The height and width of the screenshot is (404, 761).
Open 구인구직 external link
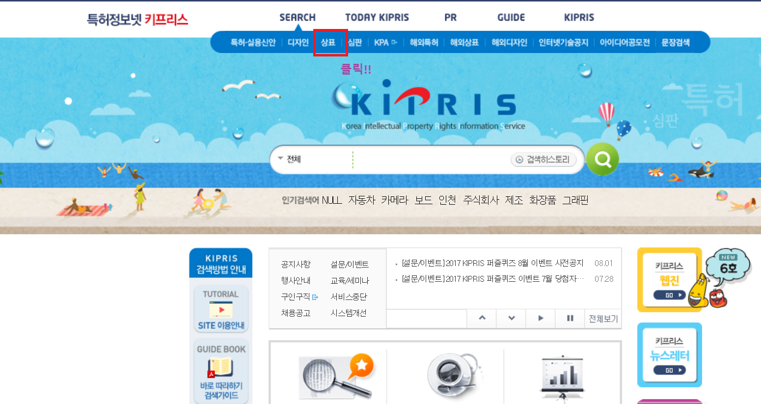299,296
